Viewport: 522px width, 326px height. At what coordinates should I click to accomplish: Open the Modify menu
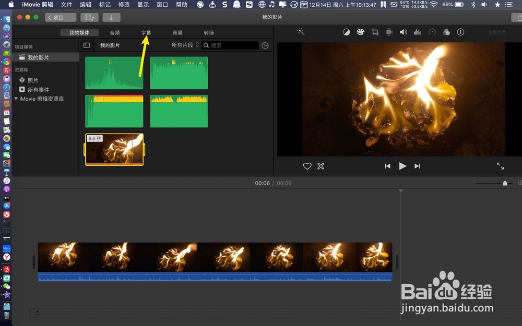(124, 5)
